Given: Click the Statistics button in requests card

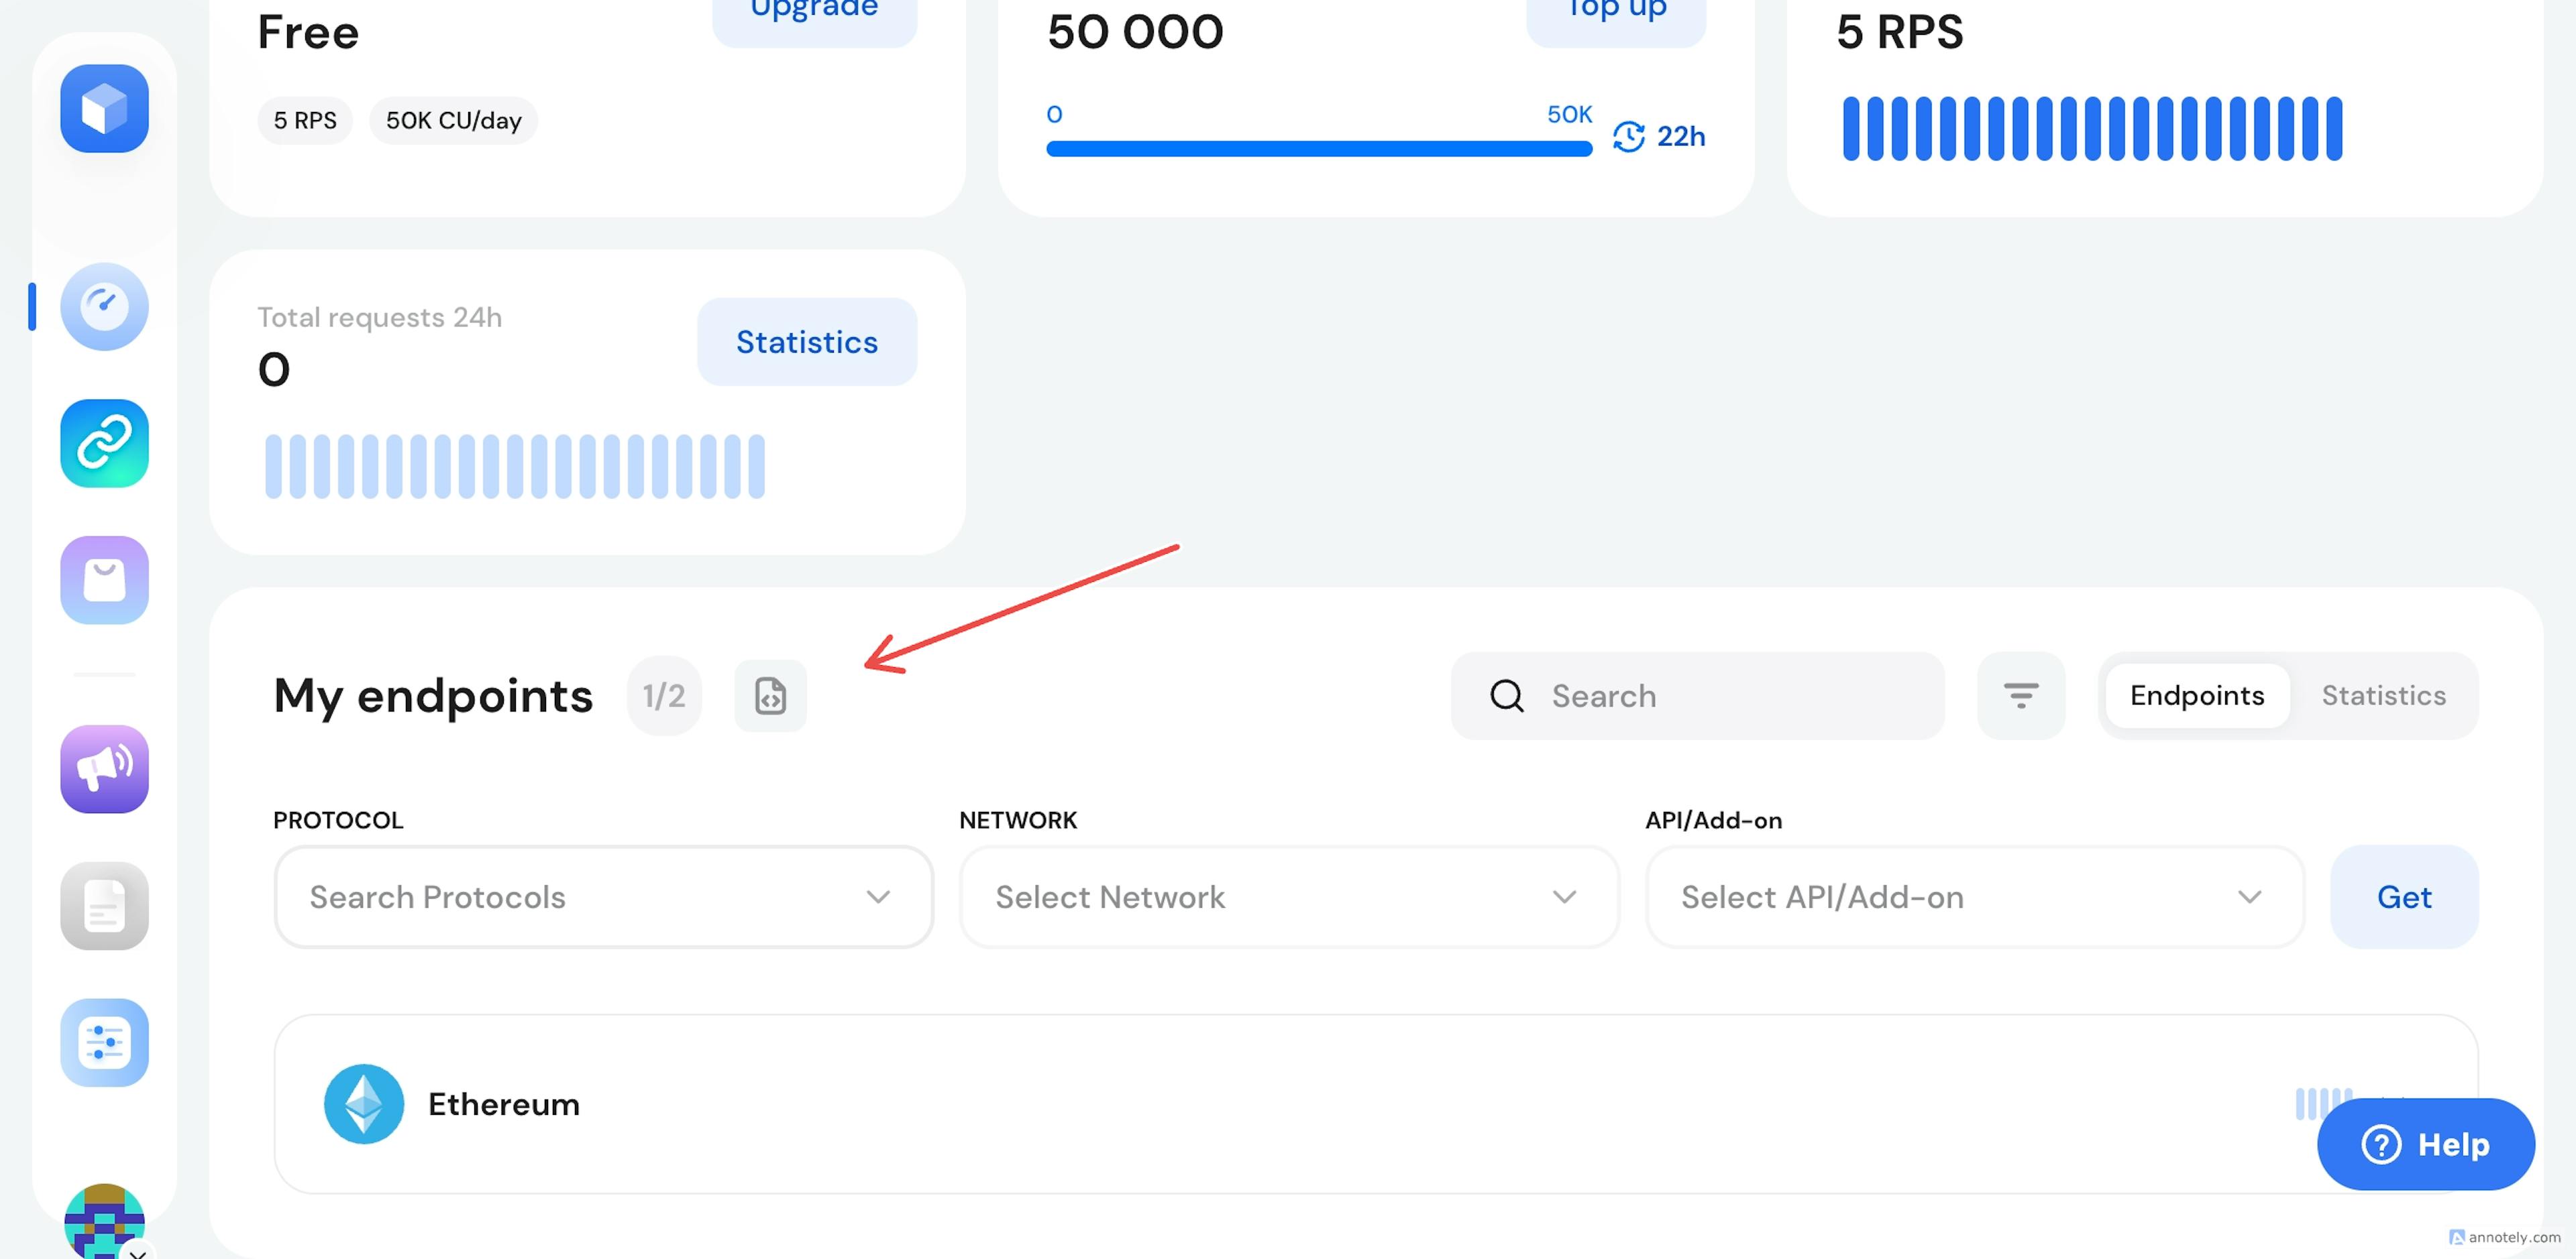Looking at the screenshot, I should tap(806, 342).
